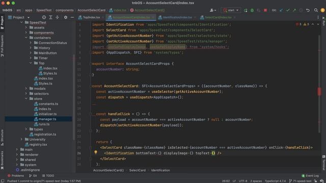Screen dimensions: 326x183
Task: Open initializer.ts in the store folder
Action: [x=47, y=114]
